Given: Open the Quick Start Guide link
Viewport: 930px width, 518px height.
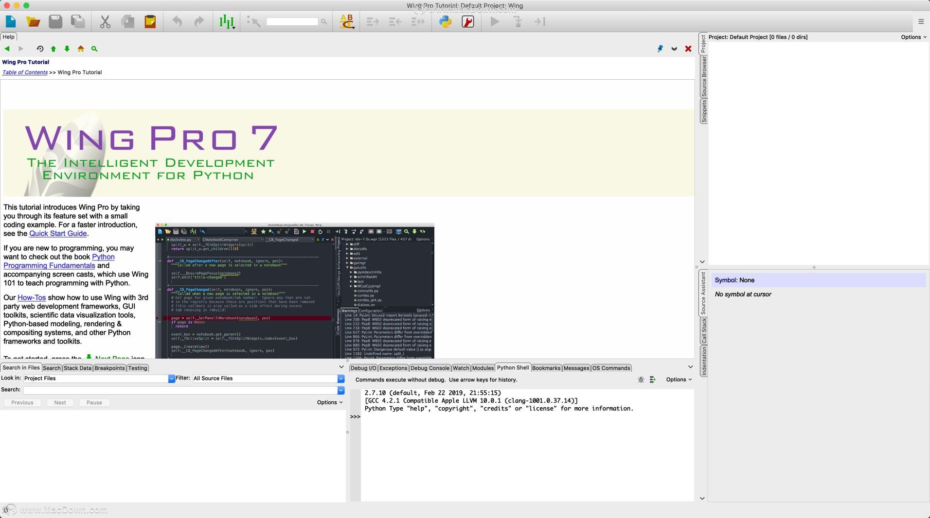Looking at the screenshot, I should tap(58, 233).
